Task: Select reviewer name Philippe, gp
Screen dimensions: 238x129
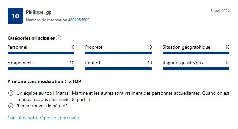Action: tap(39, 12)
